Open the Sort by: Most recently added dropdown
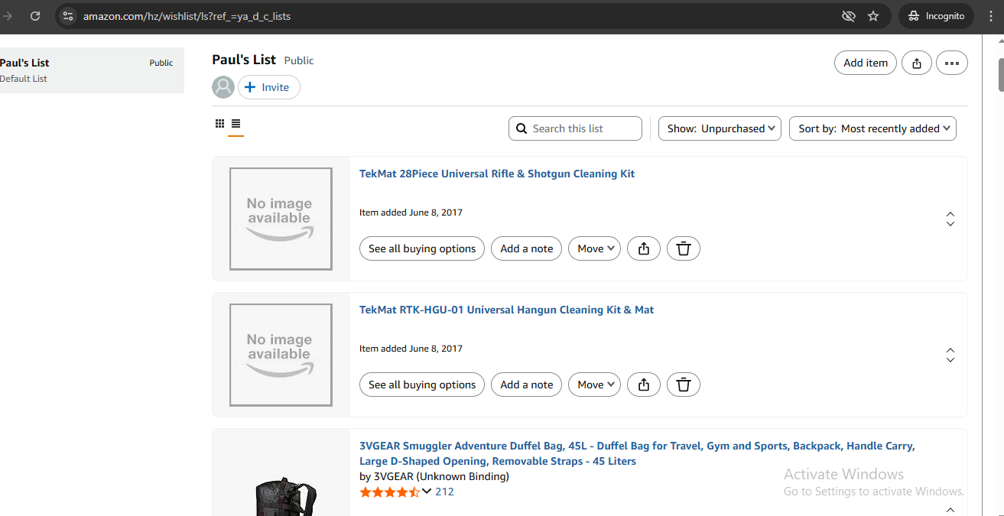The height and width of the screenshot is (516, 1004). click(872, 128)
